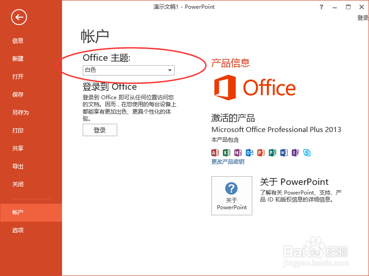Screen dimensions: 369x276
Task: Click the Excel icon in product list
Action: point(227,153)
